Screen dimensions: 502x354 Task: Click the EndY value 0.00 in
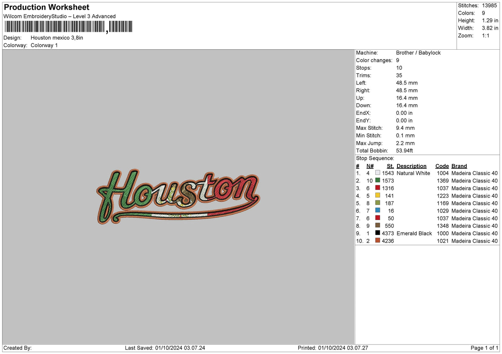(404, 120)
